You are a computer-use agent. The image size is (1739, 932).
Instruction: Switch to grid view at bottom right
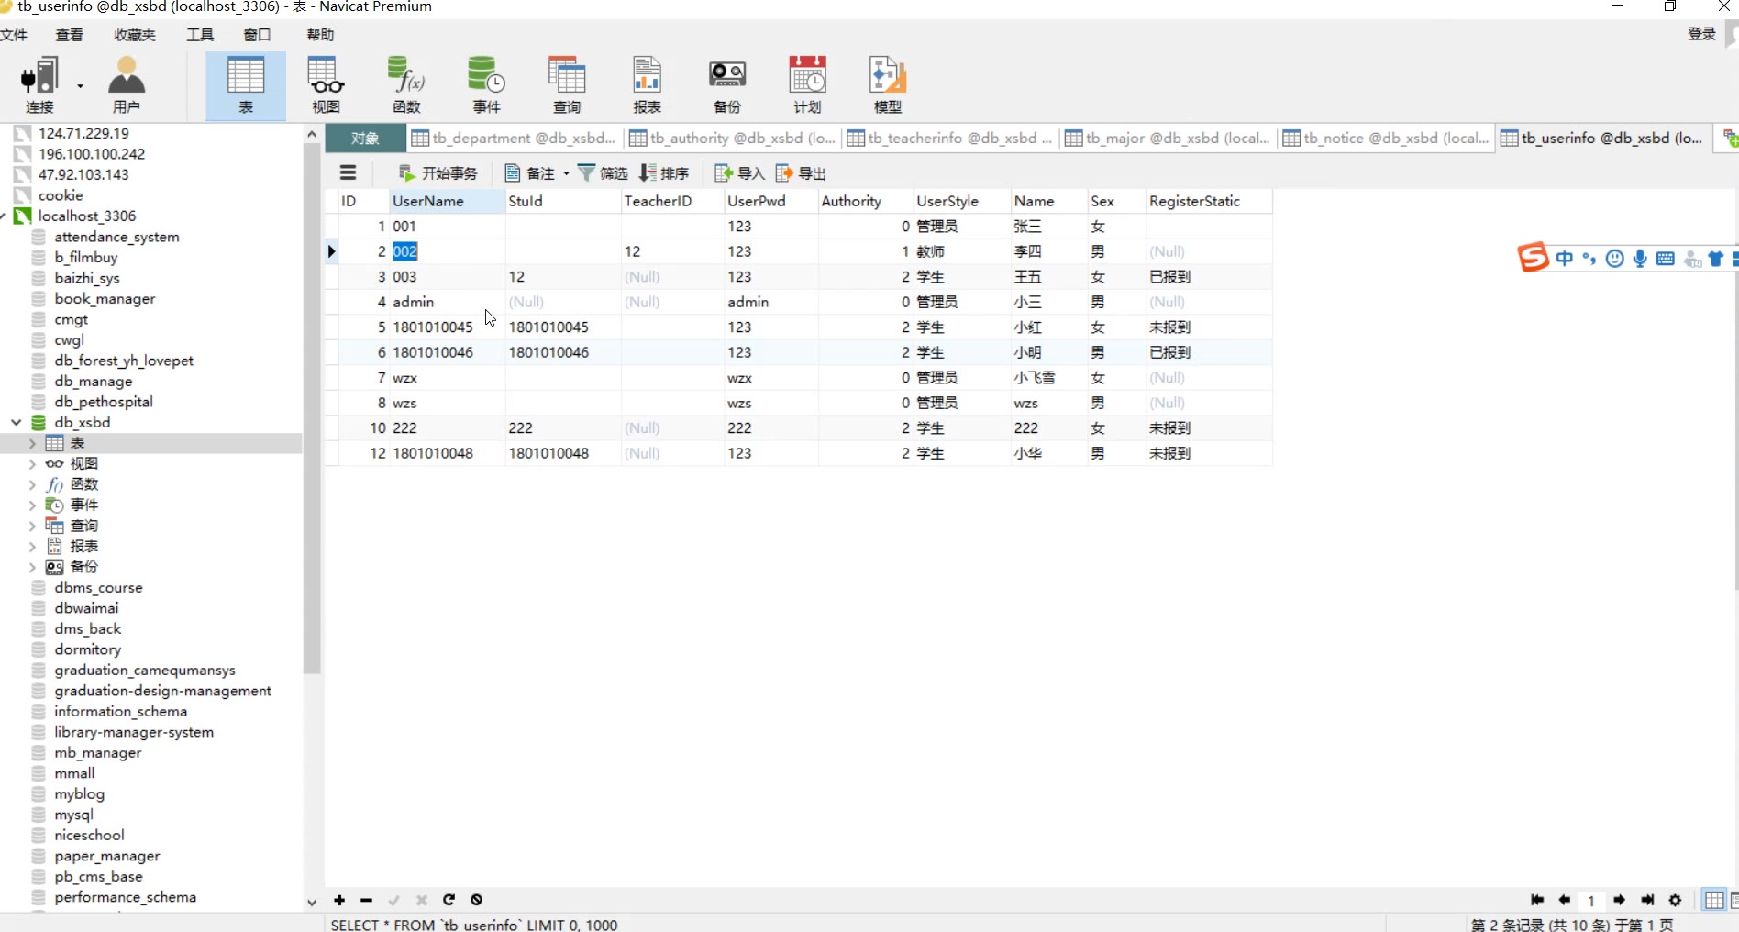(1713, 900)
